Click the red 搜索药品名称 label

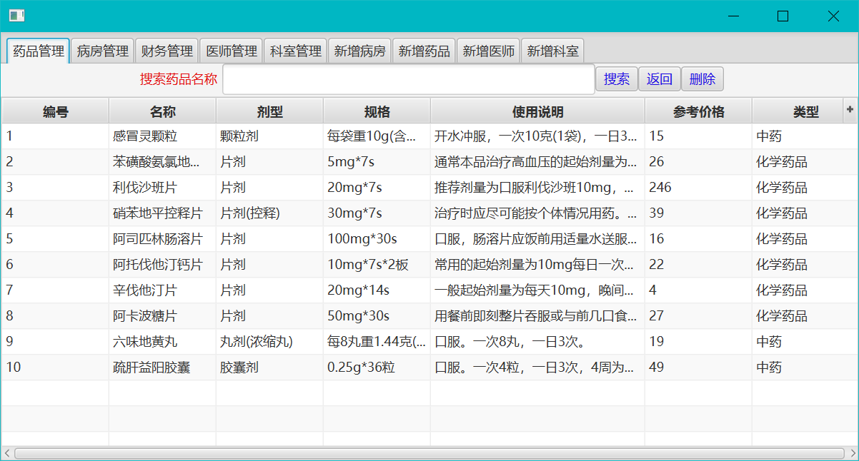179,79
